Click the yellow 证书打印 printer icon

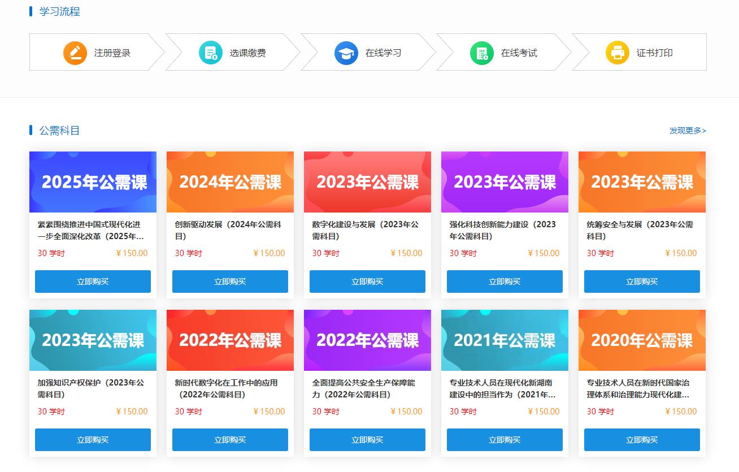(618, 53)
